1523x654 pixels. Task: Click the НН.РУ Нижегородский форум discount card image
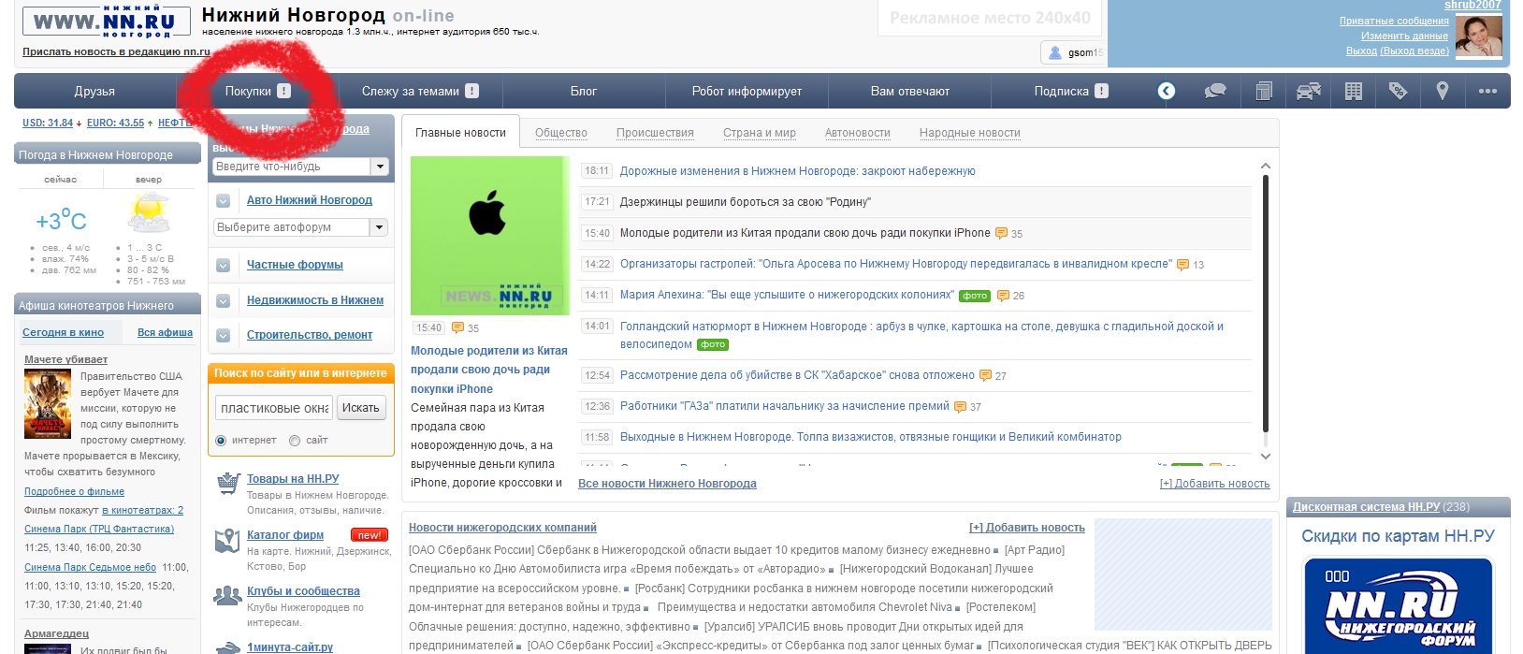click(x=1399, y=604)
